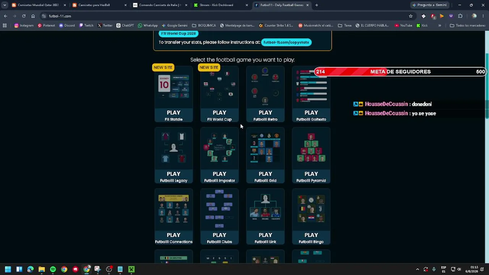
Task: Open File Explorer from the taskbar
Action: [42, 269]
